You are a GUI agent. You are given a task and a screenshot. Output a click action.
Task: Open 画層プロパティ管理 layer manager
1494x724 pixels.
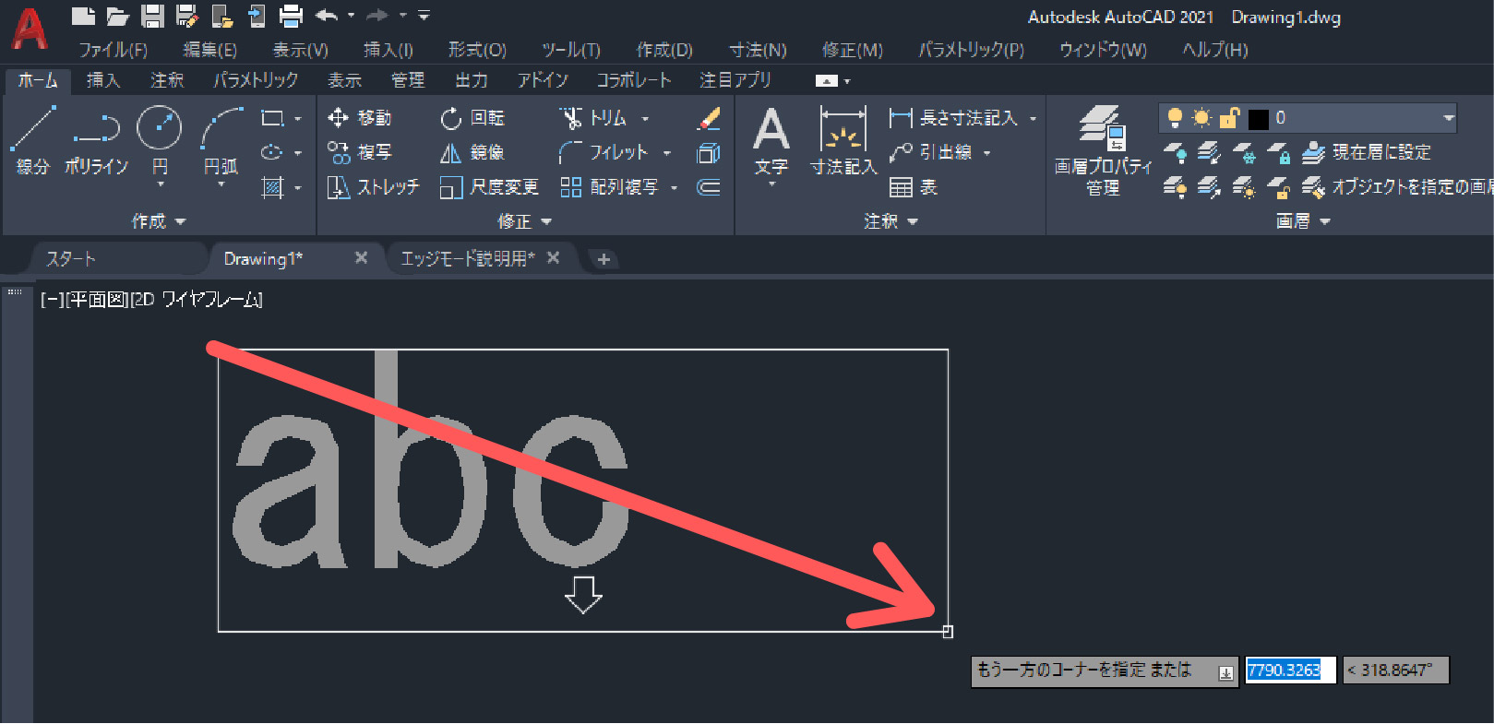point(1103,148)
